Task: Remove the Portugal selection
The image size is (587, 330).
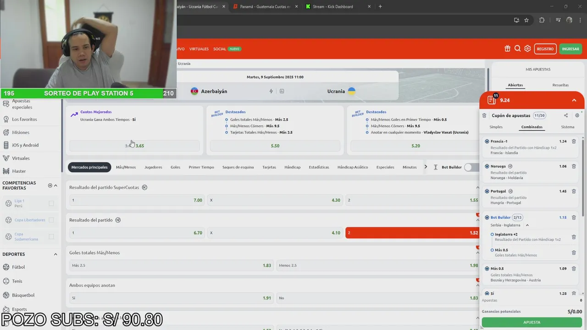Action: [574, 191]
